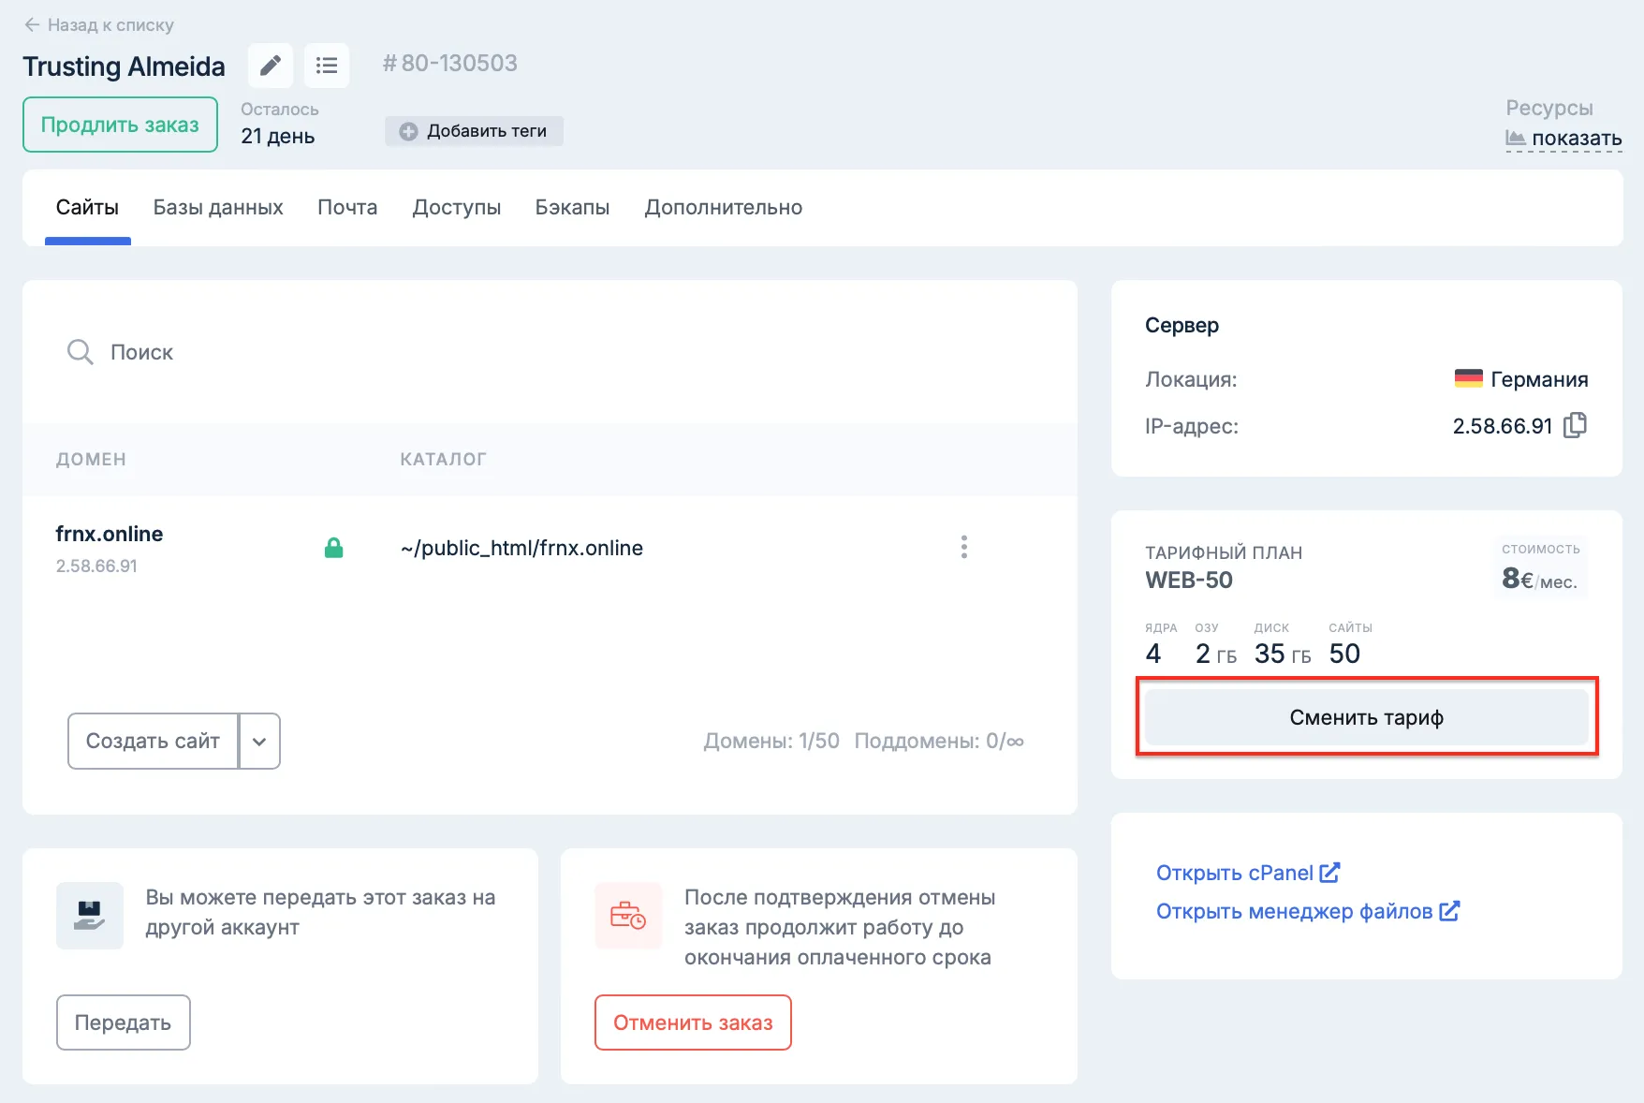The image size is (1644, 1103).
Task: Open the Почта tab
Action: click(347, 208)
